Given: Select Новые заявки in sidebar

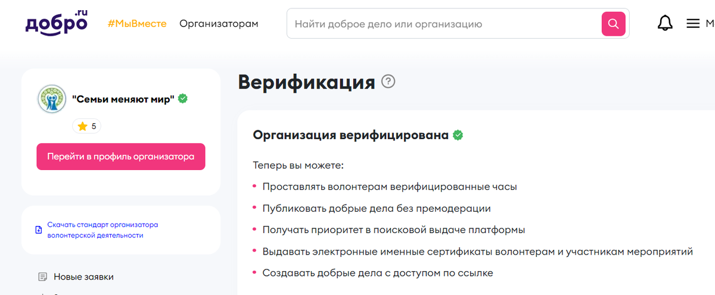Looking at the screenshot, I should (x=83, y=277).
